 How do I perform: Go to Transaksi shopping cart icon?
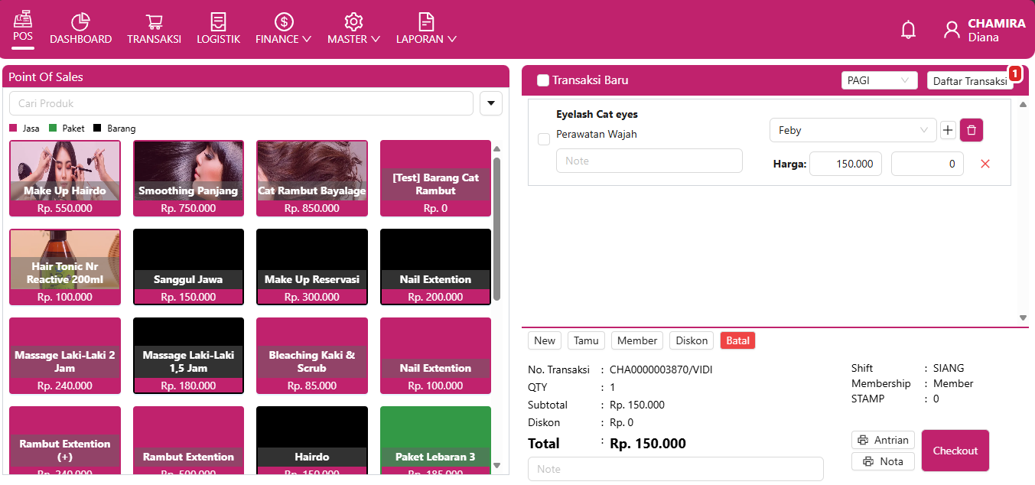coord(154,22)
